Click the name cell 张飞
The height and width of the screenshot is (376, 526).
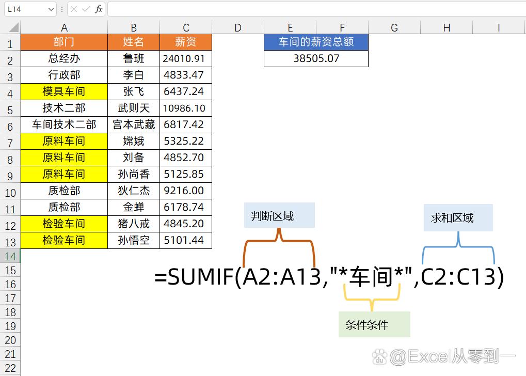(134, 91)
